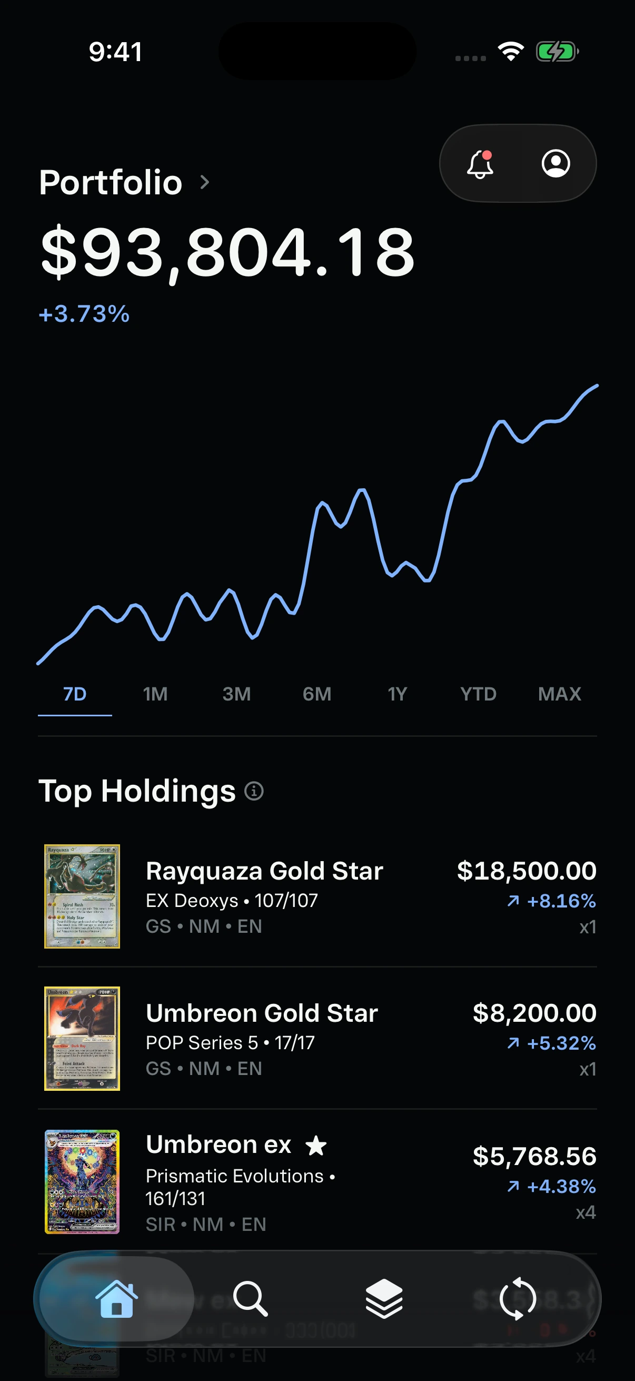The height and width of the screenshot is (1381, 635).
Task: Choose the 1Y time range
Action: coord(398,694)
